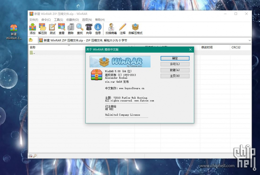Click the drive icon in status bar

(x=30, y=156)
